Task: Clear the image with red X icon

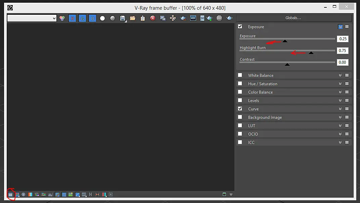Action: click(x=153, y=18)
